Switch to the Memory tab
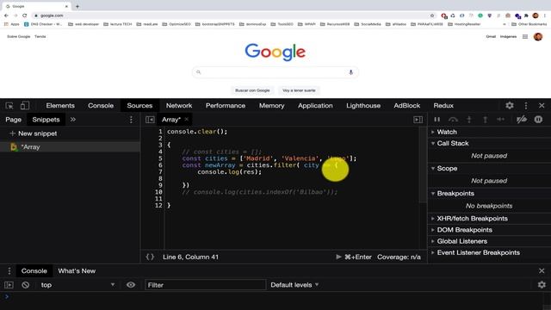Image resolution: width=551 pixels, height=310 pixels. point(272,105)
